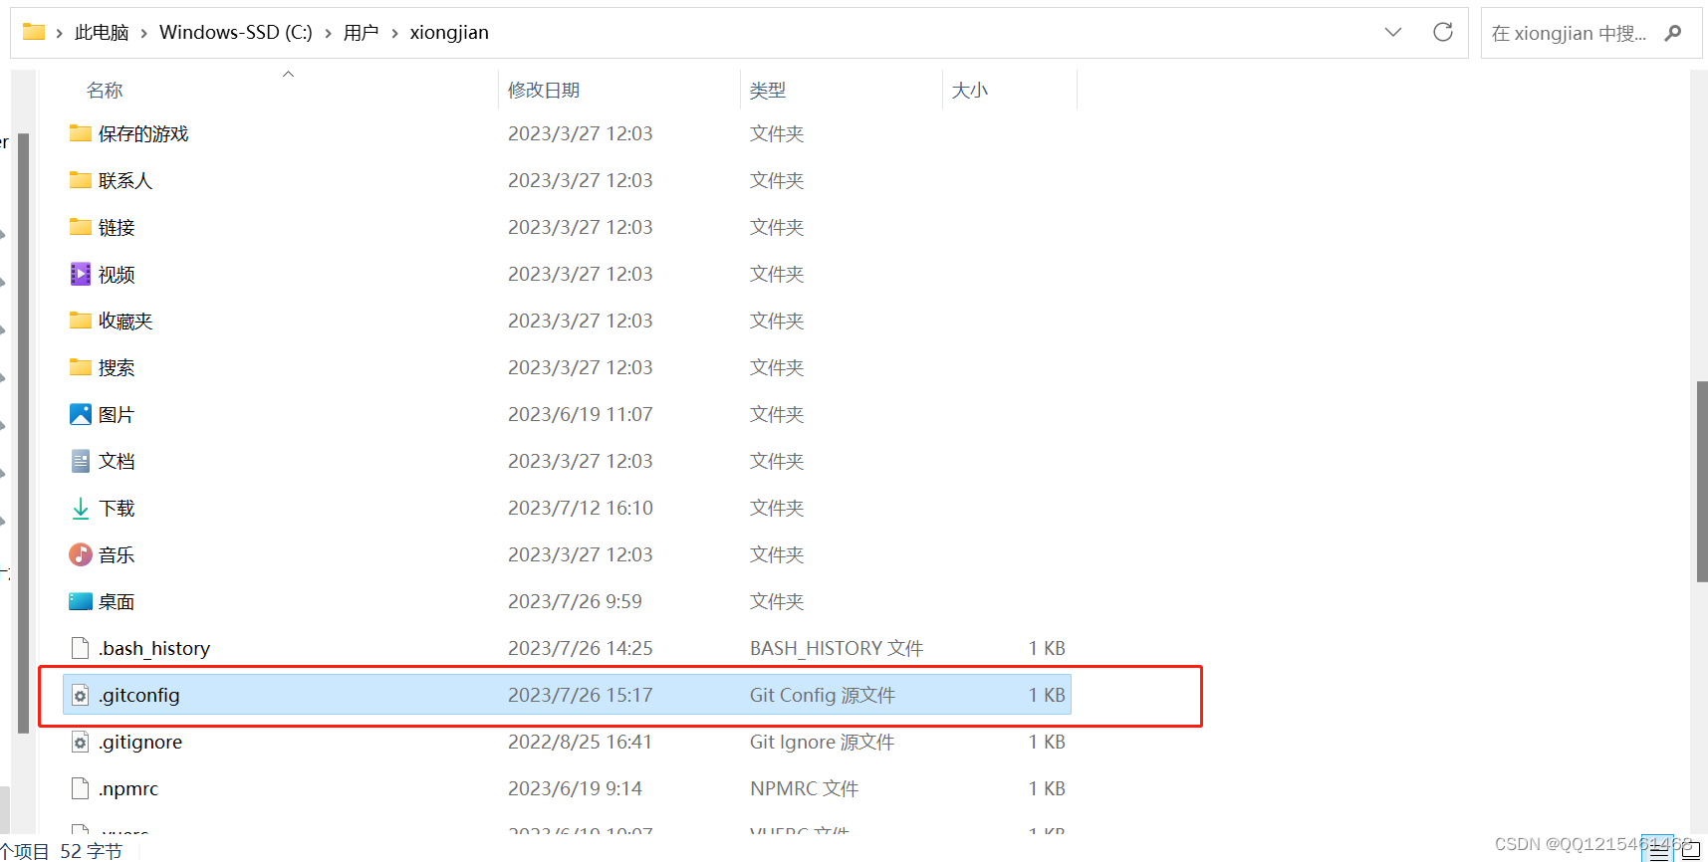Click the 52 字节 status bar text

[91, 851]
